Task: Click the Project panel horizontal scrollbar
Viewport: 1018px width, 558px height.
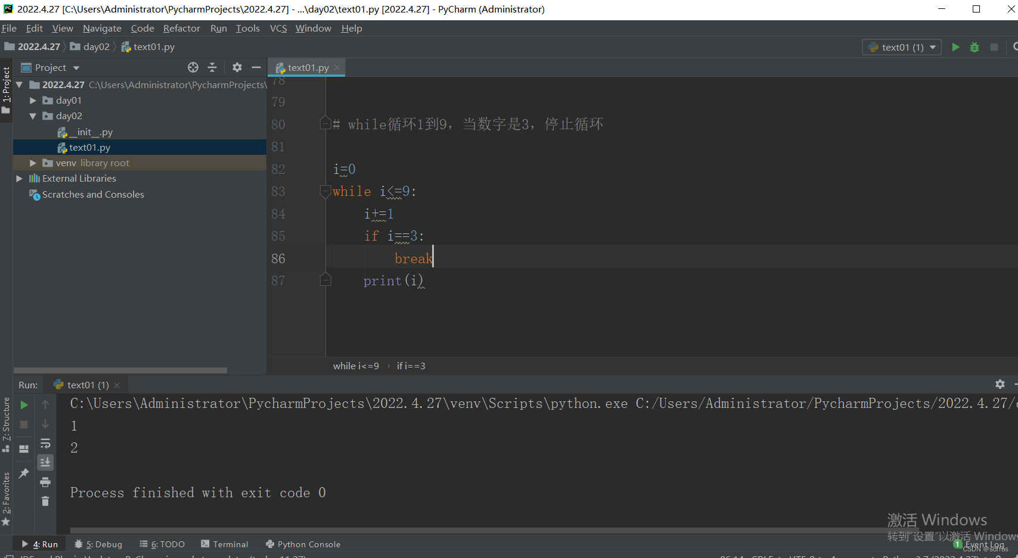Action: (x=120, y=370)
